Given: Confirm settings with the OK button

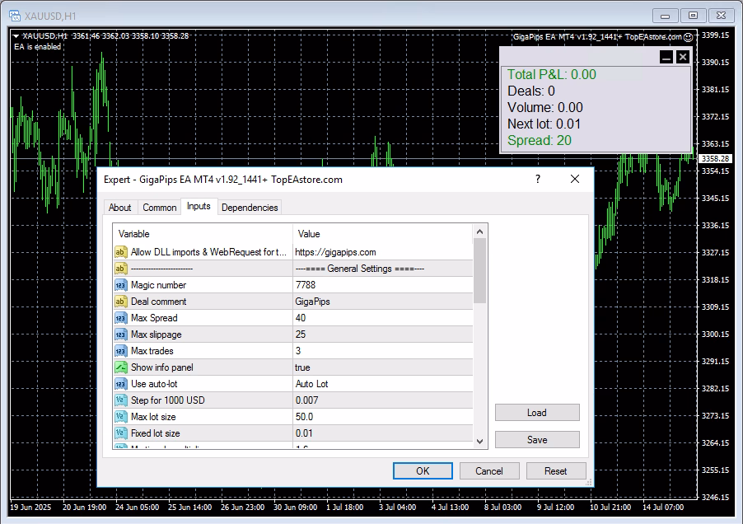Looking at the screenshot, I should coord(423,471).
